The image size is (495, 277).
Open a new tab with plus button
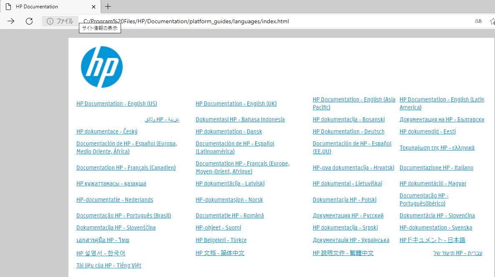[x=108, y=6]
